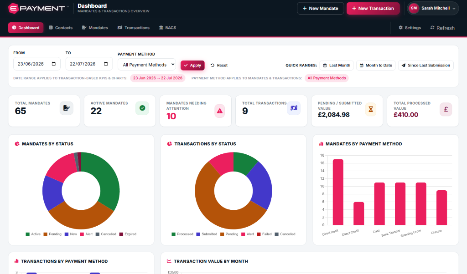The image size is (467, 274).
Task: Click the £410.00 processed value
Action: [405, 115]
